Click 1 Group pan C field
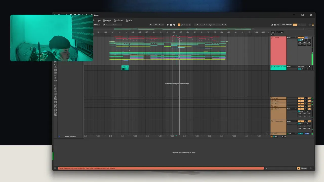This screenshot has height=182, width=324. pos(308,40)
